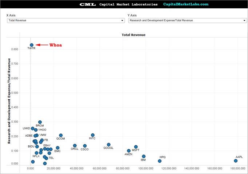The height and width of the screenshot is (174, 248).
Task: Click the CML logo in header
Action: pos(88,4)
